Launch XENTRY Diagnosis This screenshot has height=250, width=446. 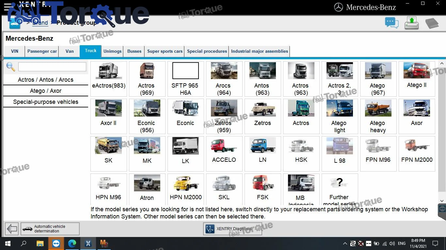pyautogui.click(x=232, y=229)
